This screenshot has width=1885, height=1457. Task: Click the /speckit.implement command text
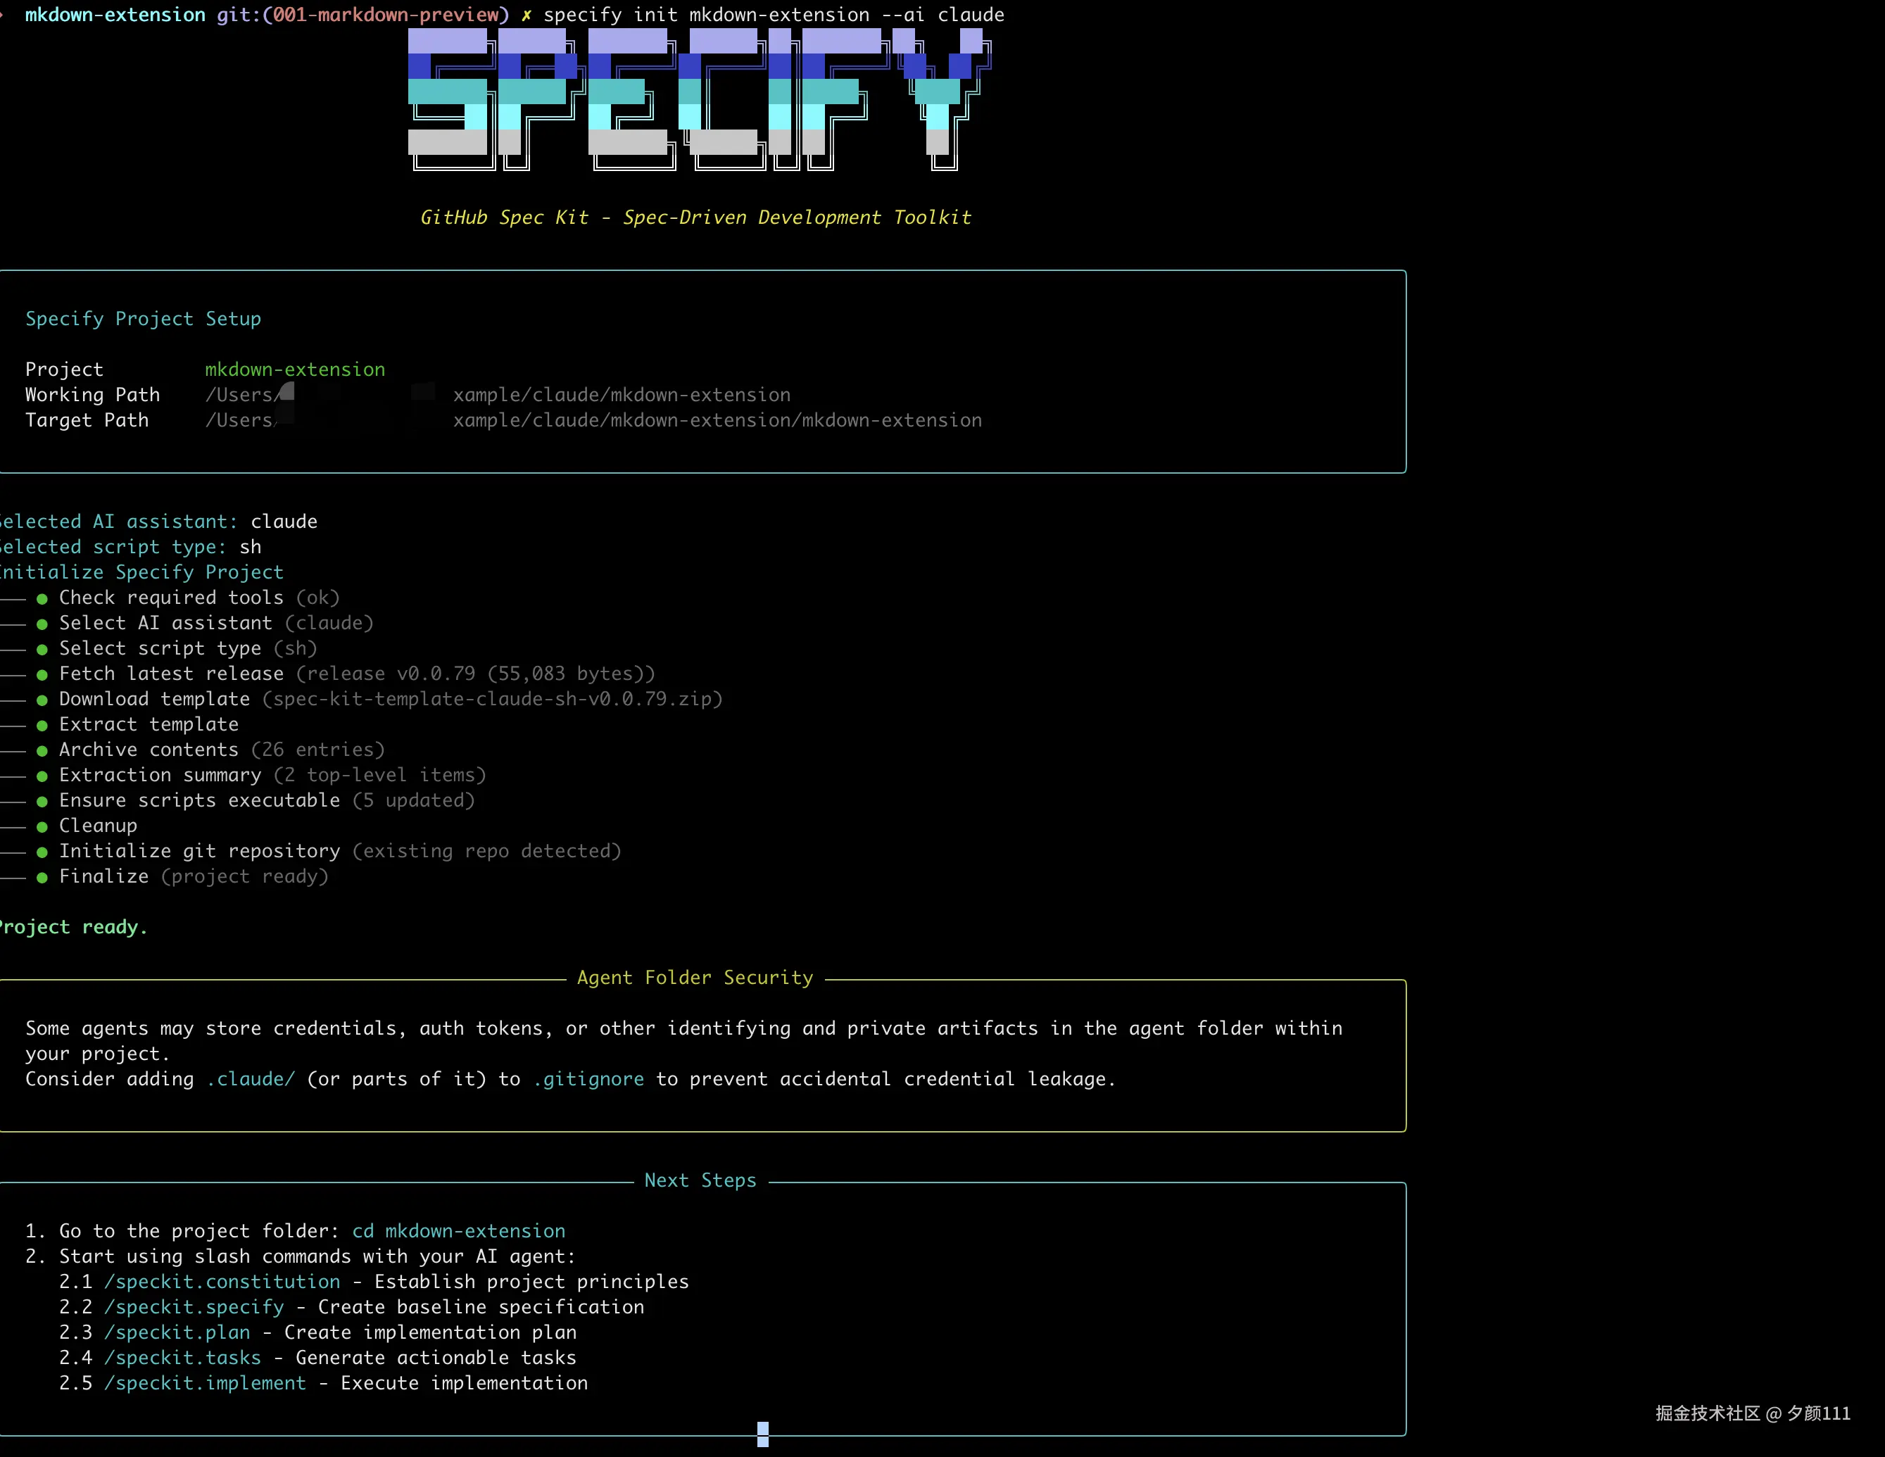[x=205, y=1383]
